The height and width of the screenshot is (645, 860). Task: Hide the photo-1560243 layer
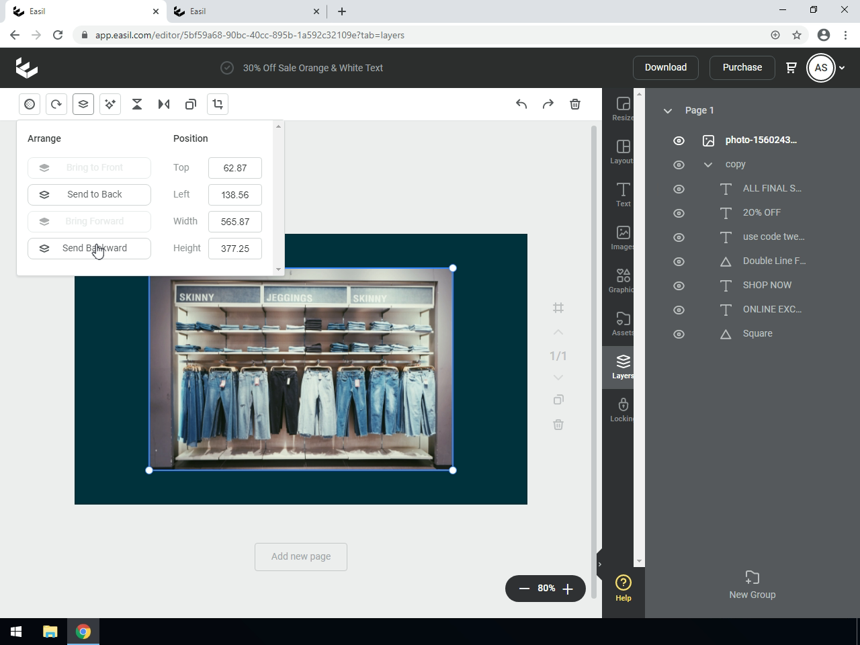click(679, 140)
